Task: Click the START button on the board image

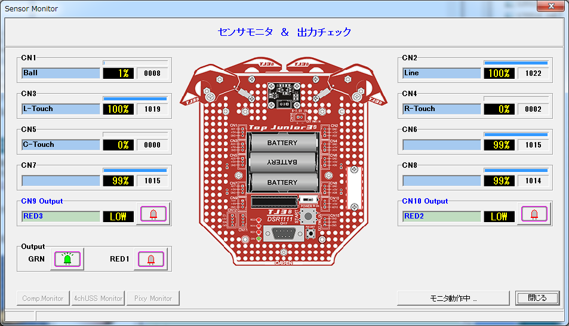Action: click(x=308, y=217)
